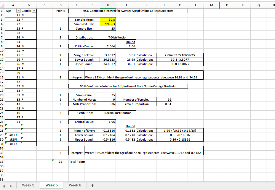Select the yellow Sample Mean cell showing 30.8

tap(108, 20)
